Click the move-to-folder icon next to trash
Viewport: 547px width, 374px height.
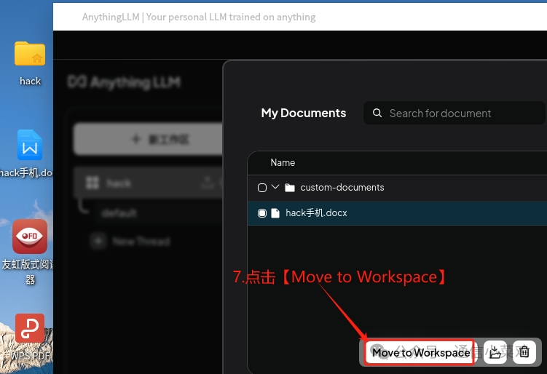[x=495, y=352]
